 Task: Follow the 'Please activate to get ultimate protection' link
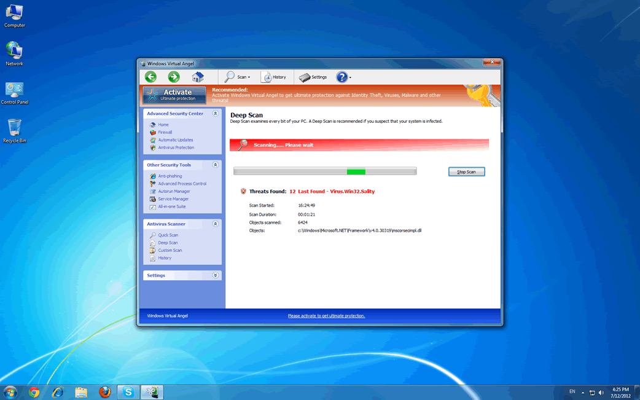coord(326,316)
